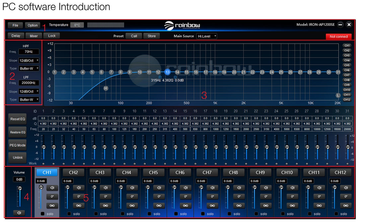Expand the Main Source Hi Level dropdown
Image resolution: width=365 pixels, height=223 pixels.
click(206, 36)
